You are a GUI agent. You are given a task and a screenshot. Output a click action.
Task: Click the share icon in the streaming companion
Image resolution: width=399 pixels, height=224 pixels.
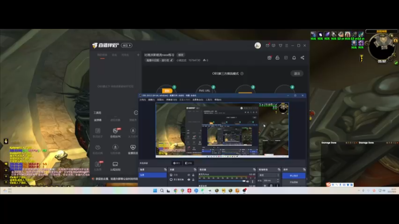[x=302, y=58]
